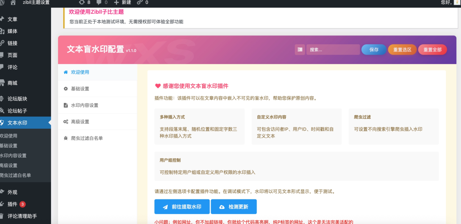Click the expand-all list icon beside search
Image resolution: width=461 pixels, height=224 pixels.
coord(300,50)
